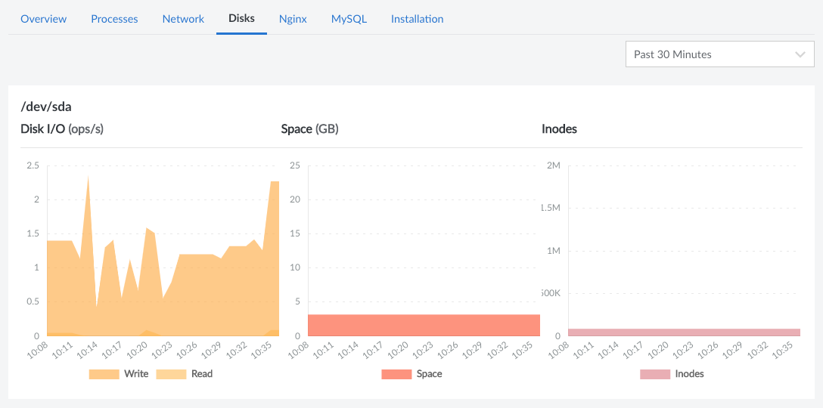Open the Nginx tab
823x408 pixels.
click(293, 19)
